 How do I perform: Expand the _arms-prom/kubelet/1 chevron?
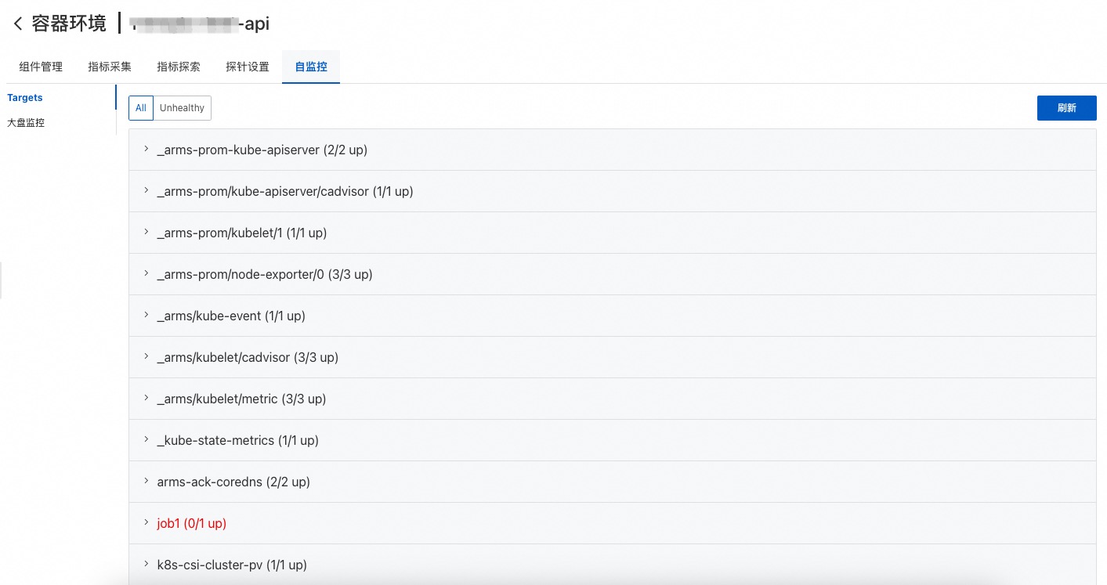(x=147, y=232)
